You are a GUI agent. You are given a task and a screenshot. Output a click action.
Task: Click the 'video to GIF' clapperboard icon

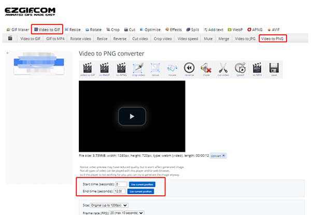[x=88, y=70]
